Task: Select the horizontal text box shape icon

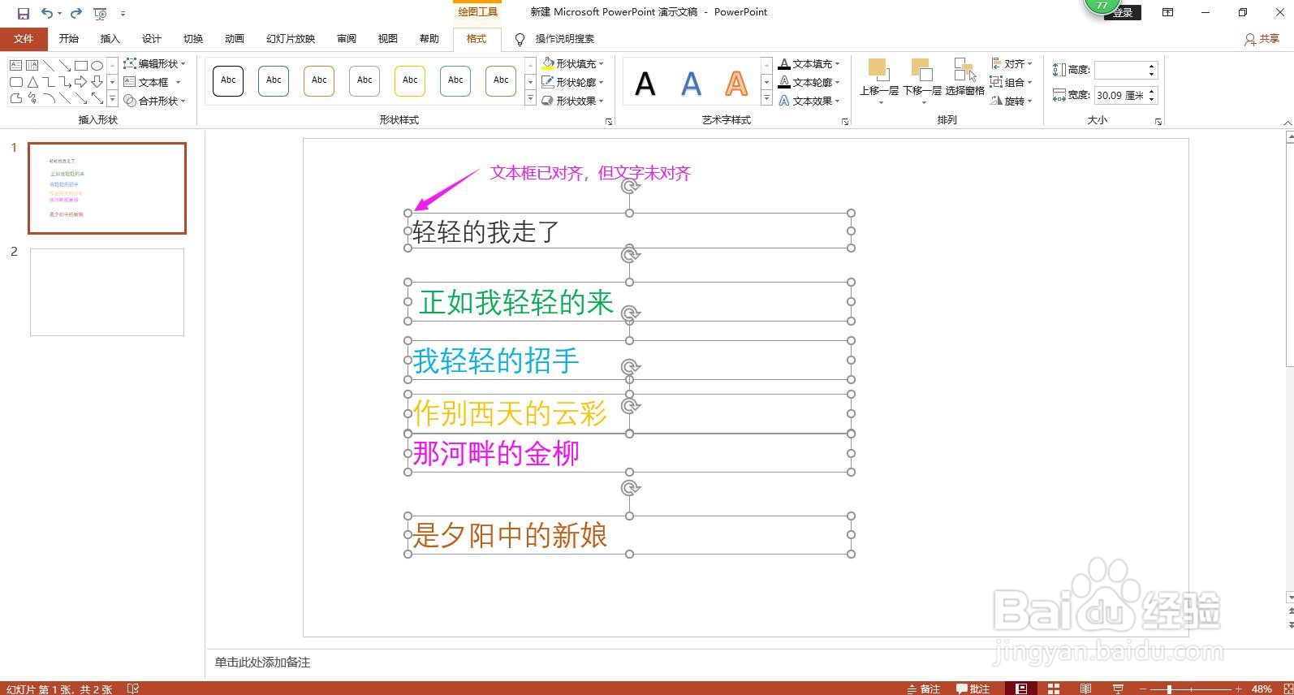Action: [x=16, y=65]
